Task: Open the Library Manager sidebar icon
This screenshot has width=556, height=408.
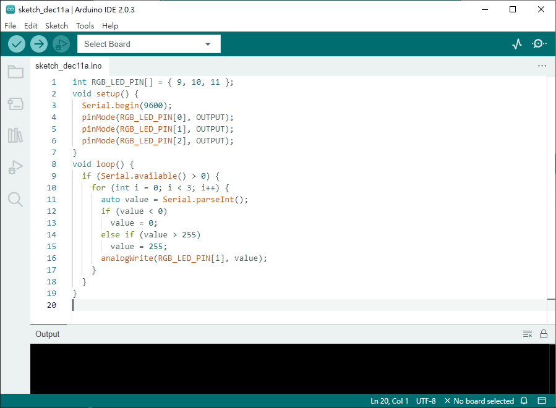Action: (15, 135)
